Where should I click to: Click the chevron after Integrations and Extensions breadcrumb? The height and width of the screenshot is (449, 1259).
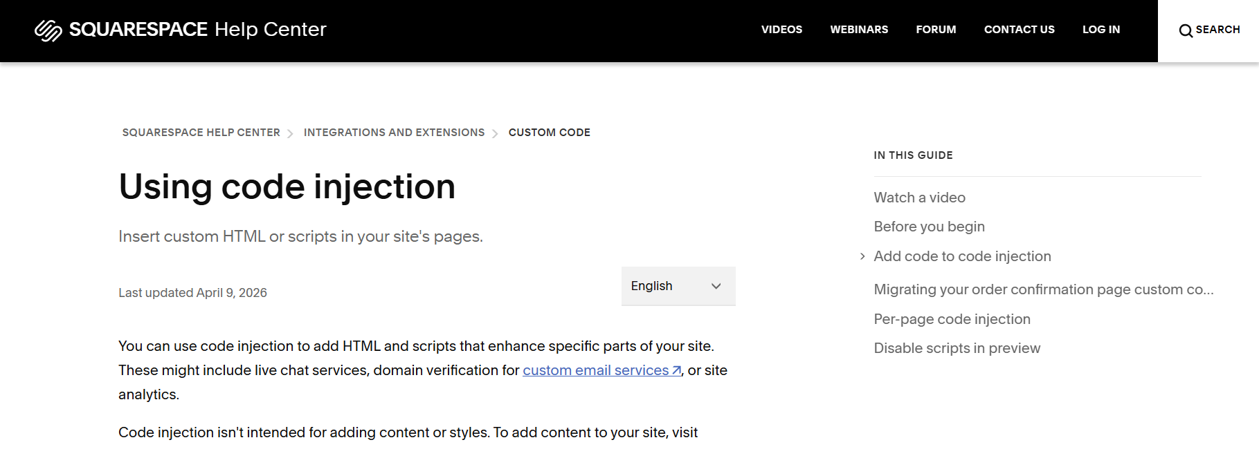coord(495,133)
